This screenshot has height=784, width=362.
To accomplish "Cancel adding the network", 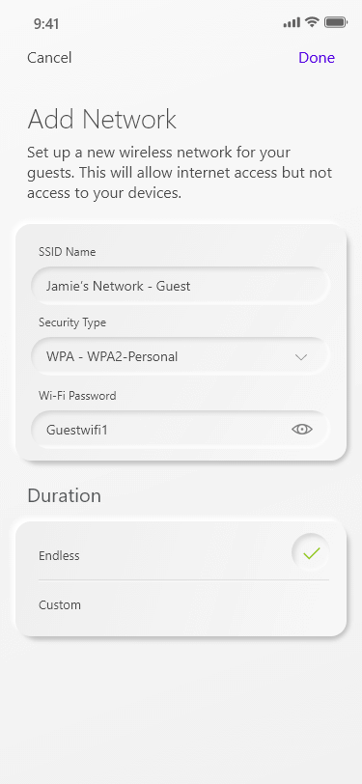I will [49, 58].
